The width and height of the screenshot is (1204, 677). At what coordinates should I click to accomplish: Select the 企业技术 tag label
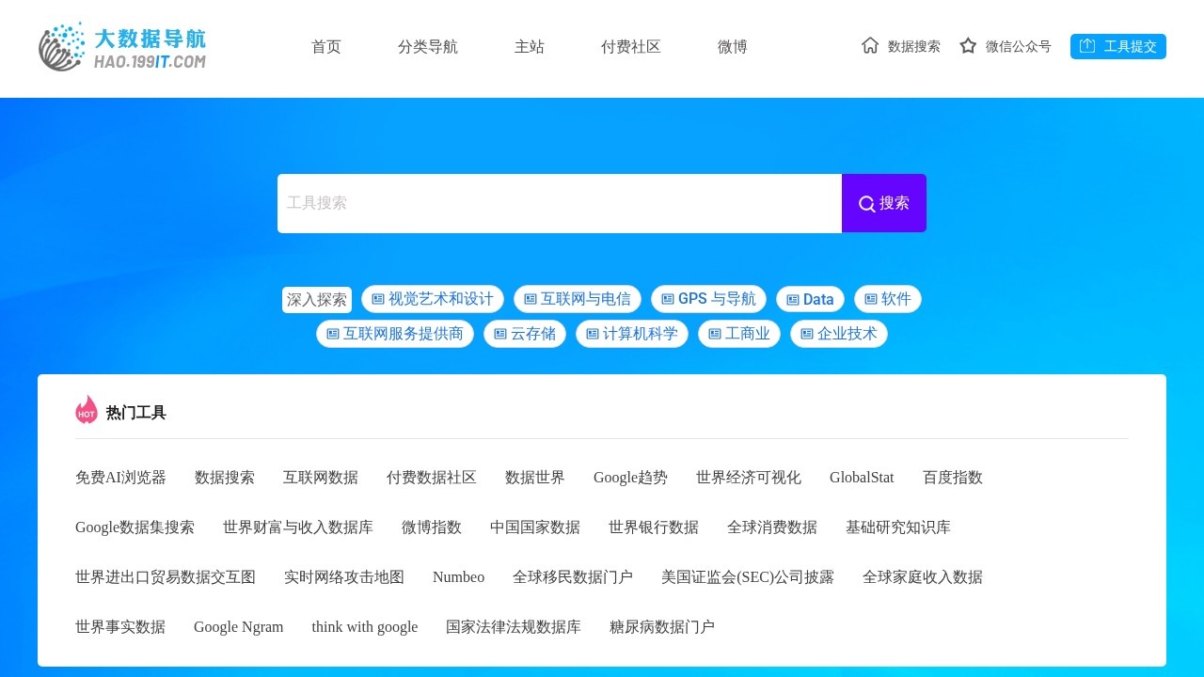[x=839, y=334]
